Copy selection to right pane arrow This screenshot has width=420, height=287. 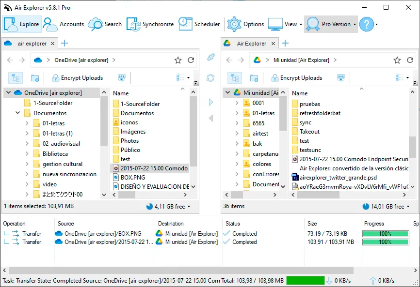211,102
